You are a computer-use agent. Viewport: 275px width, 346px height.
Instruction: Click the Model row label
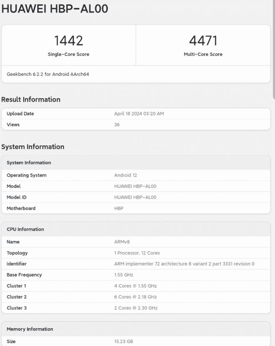tap(14, 186)
